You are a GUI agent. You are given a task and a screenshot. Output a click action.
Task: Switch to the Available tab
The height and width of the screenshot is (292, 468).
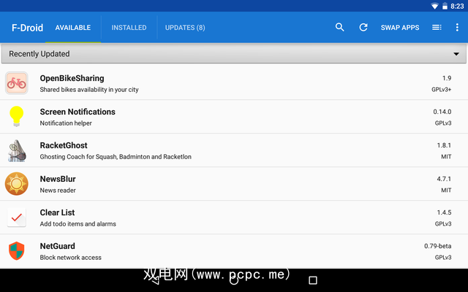[73, 28]
